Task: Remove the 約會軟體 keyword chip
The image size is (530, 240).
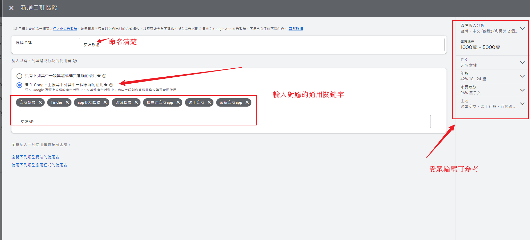Action: (x=136, y=102)
